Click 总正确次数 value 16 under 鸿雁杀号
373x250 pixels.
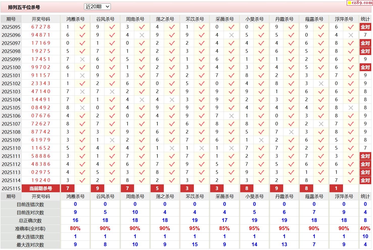coord(75,220)
